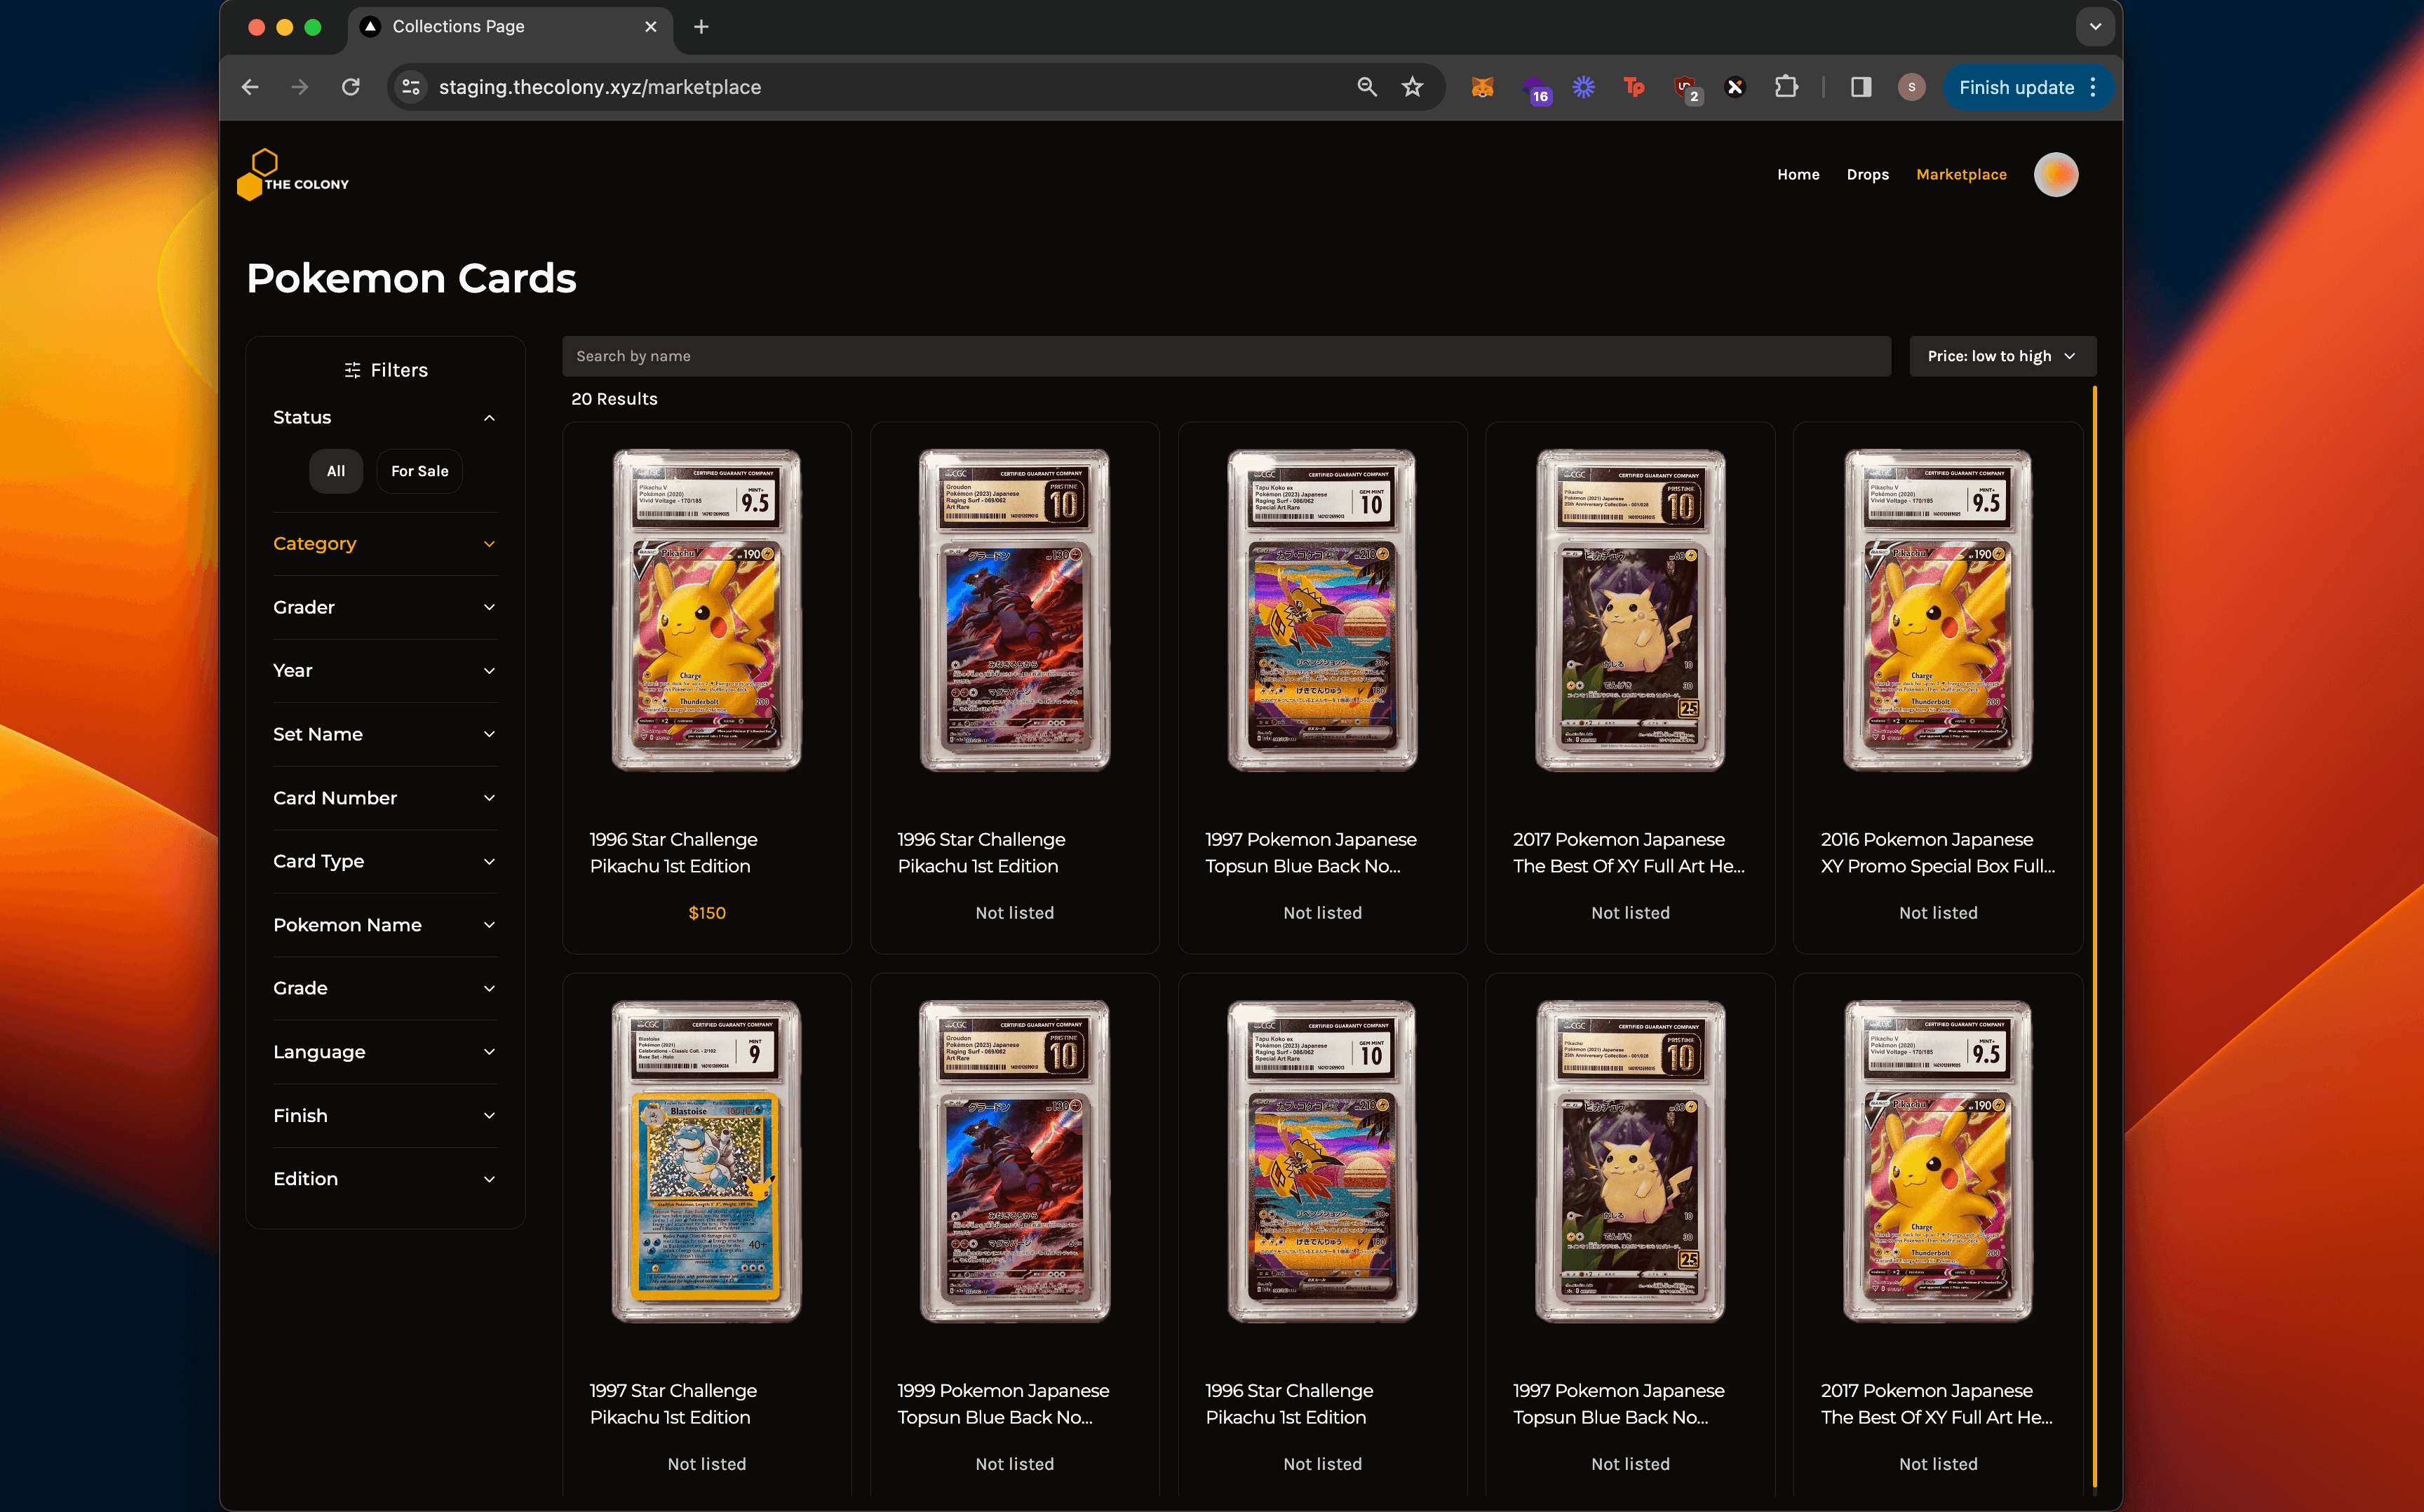Expand the Set Name filter
Screen dimensions: 2424x1512
[x=385, y=734]
